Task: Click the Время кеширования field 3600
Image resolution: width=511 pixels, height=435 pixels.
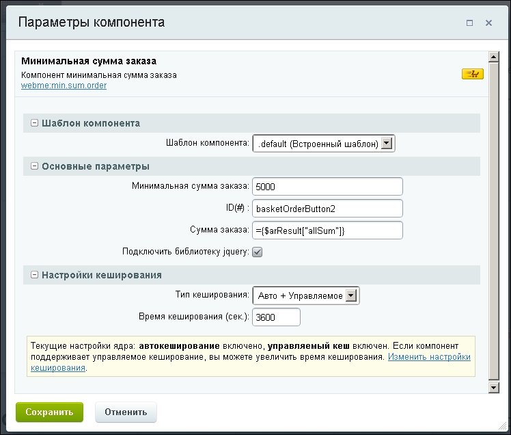Action: [x=277, y=317]
